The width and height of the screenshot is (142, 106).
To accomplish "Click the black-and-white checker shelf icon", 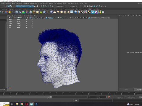I will click(82, 12).
